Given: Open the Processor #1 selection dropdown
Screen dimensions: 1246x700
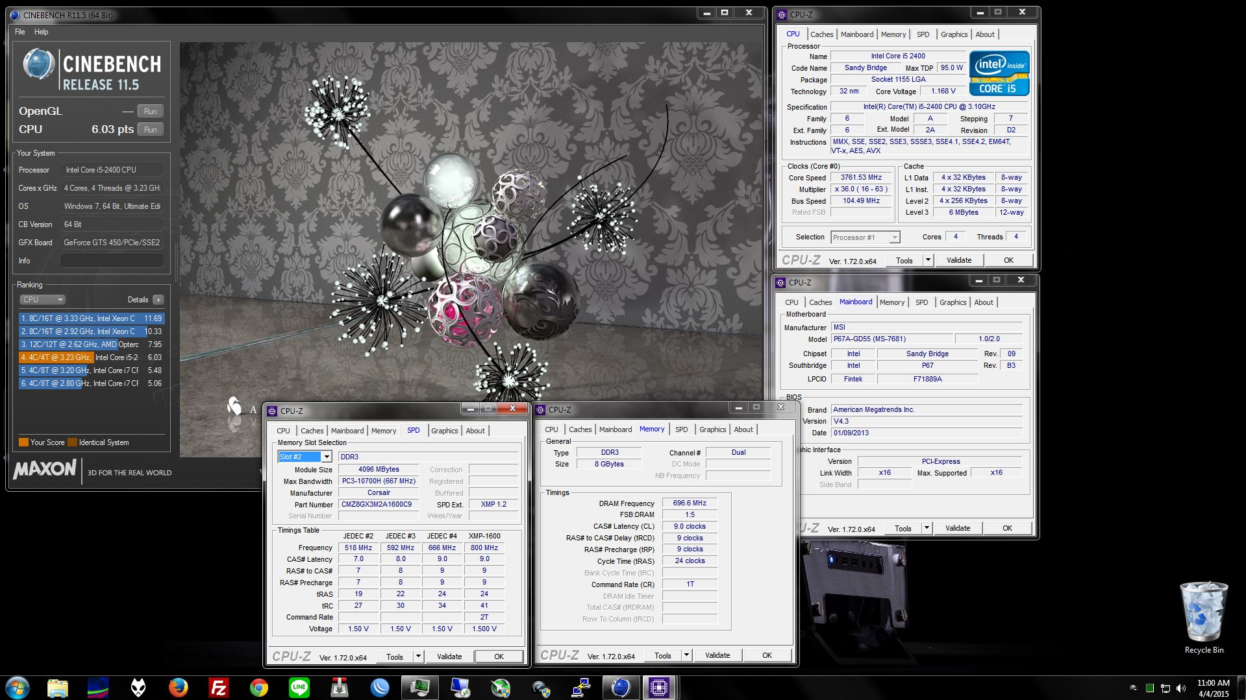Looking at the screenshot, I should pos(894,237).
